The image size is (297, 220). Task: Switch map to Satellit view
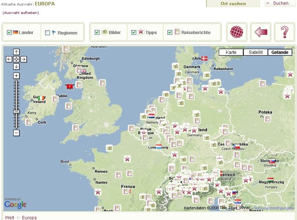(x=256, y=52)
